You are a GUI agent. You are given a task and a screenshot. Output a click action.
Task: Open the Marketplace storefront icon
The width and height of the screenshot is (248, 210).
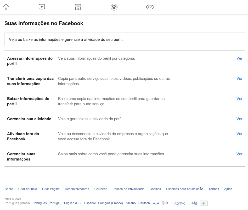[78, 7]
